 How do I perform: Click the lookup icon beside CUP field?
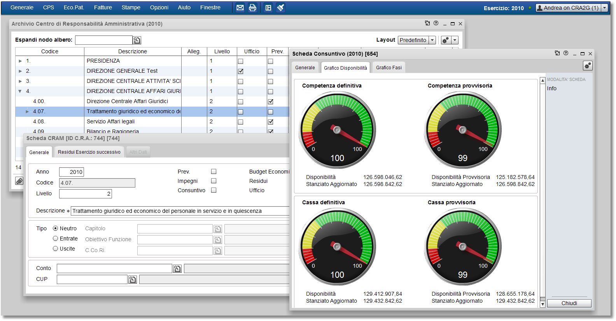tap(133, 280)
